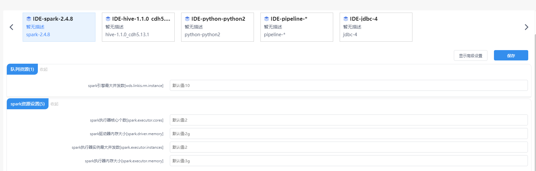The height and width of the screenshot is (171, 536).
Task: Focus the spark.driver.memory input field
Action: point(349,134)
